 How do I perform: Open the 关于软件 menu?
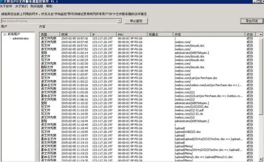coord(6,6)
